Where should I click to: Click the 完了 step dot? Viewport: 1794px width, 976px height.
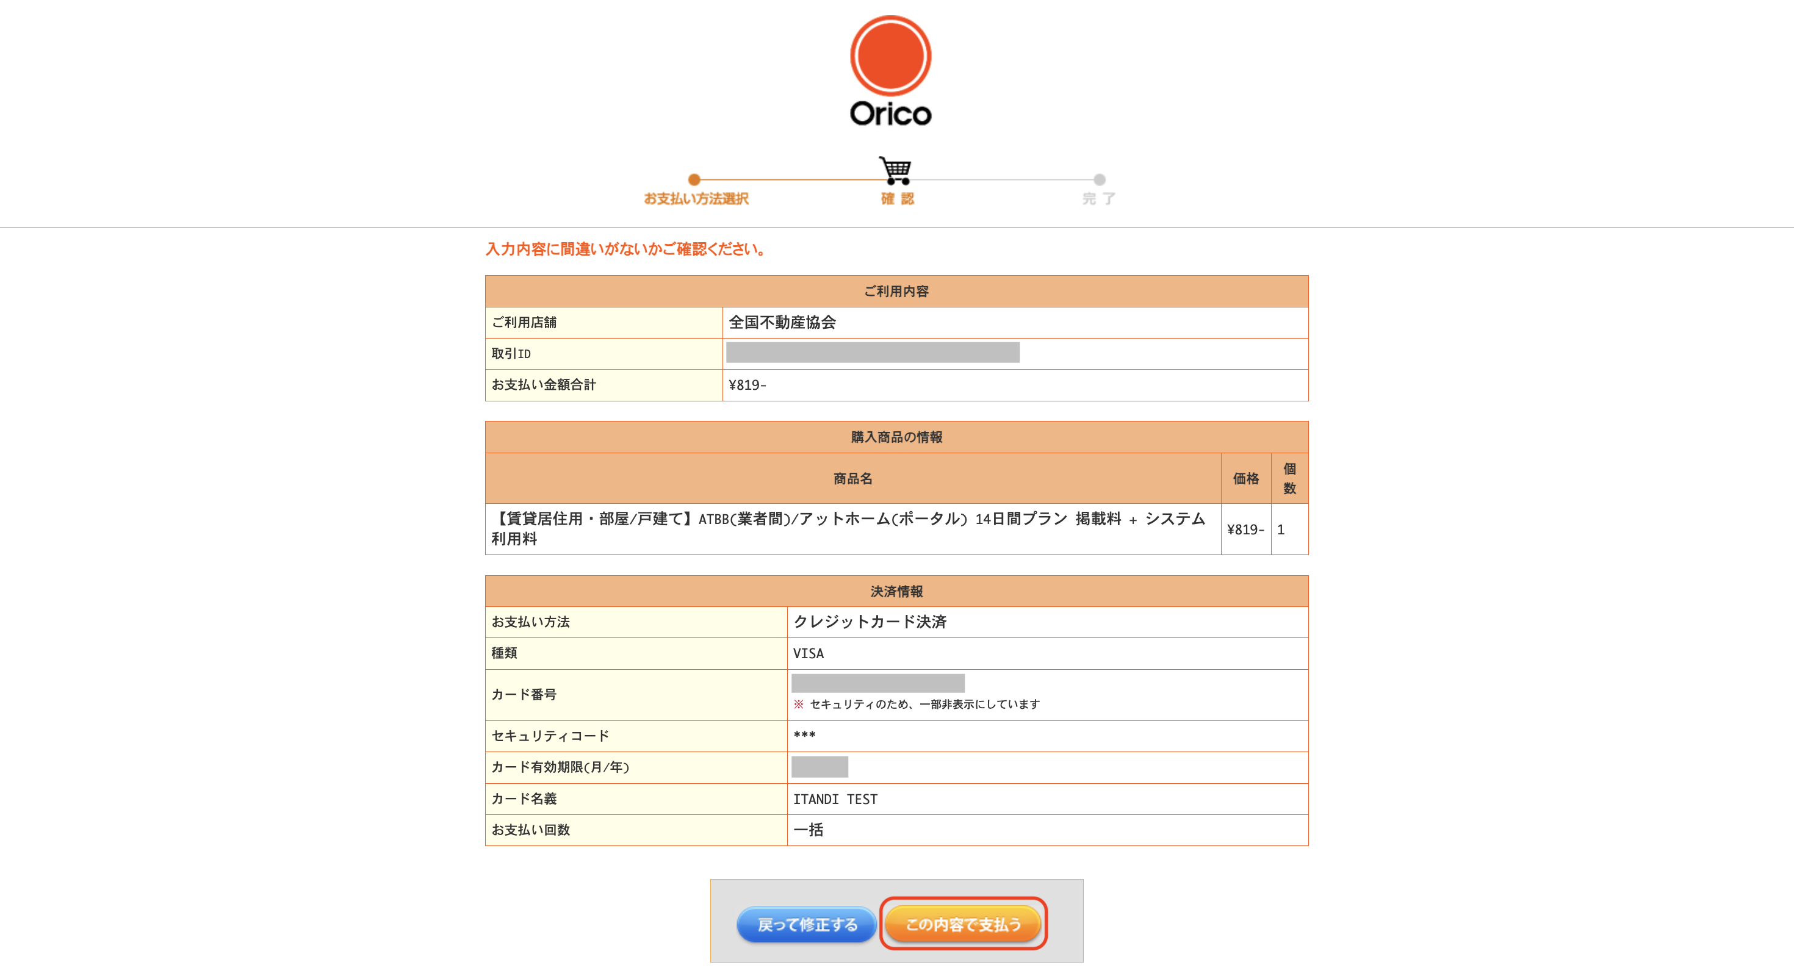click(x=1099, y=179)
